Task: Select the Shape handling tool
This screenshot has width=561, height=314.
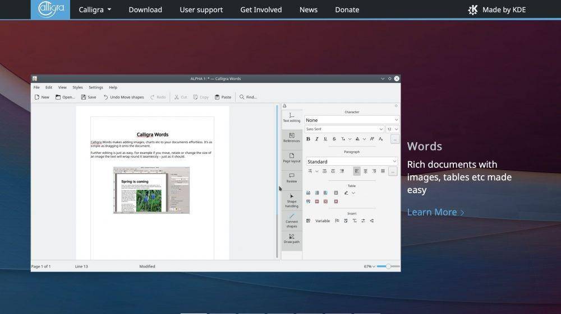Action: pyautogui.click(x=292, y=200)
